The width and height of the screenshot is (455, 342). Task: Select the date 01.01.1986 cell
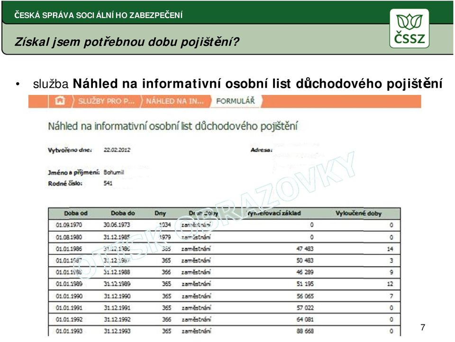(69, 249)
